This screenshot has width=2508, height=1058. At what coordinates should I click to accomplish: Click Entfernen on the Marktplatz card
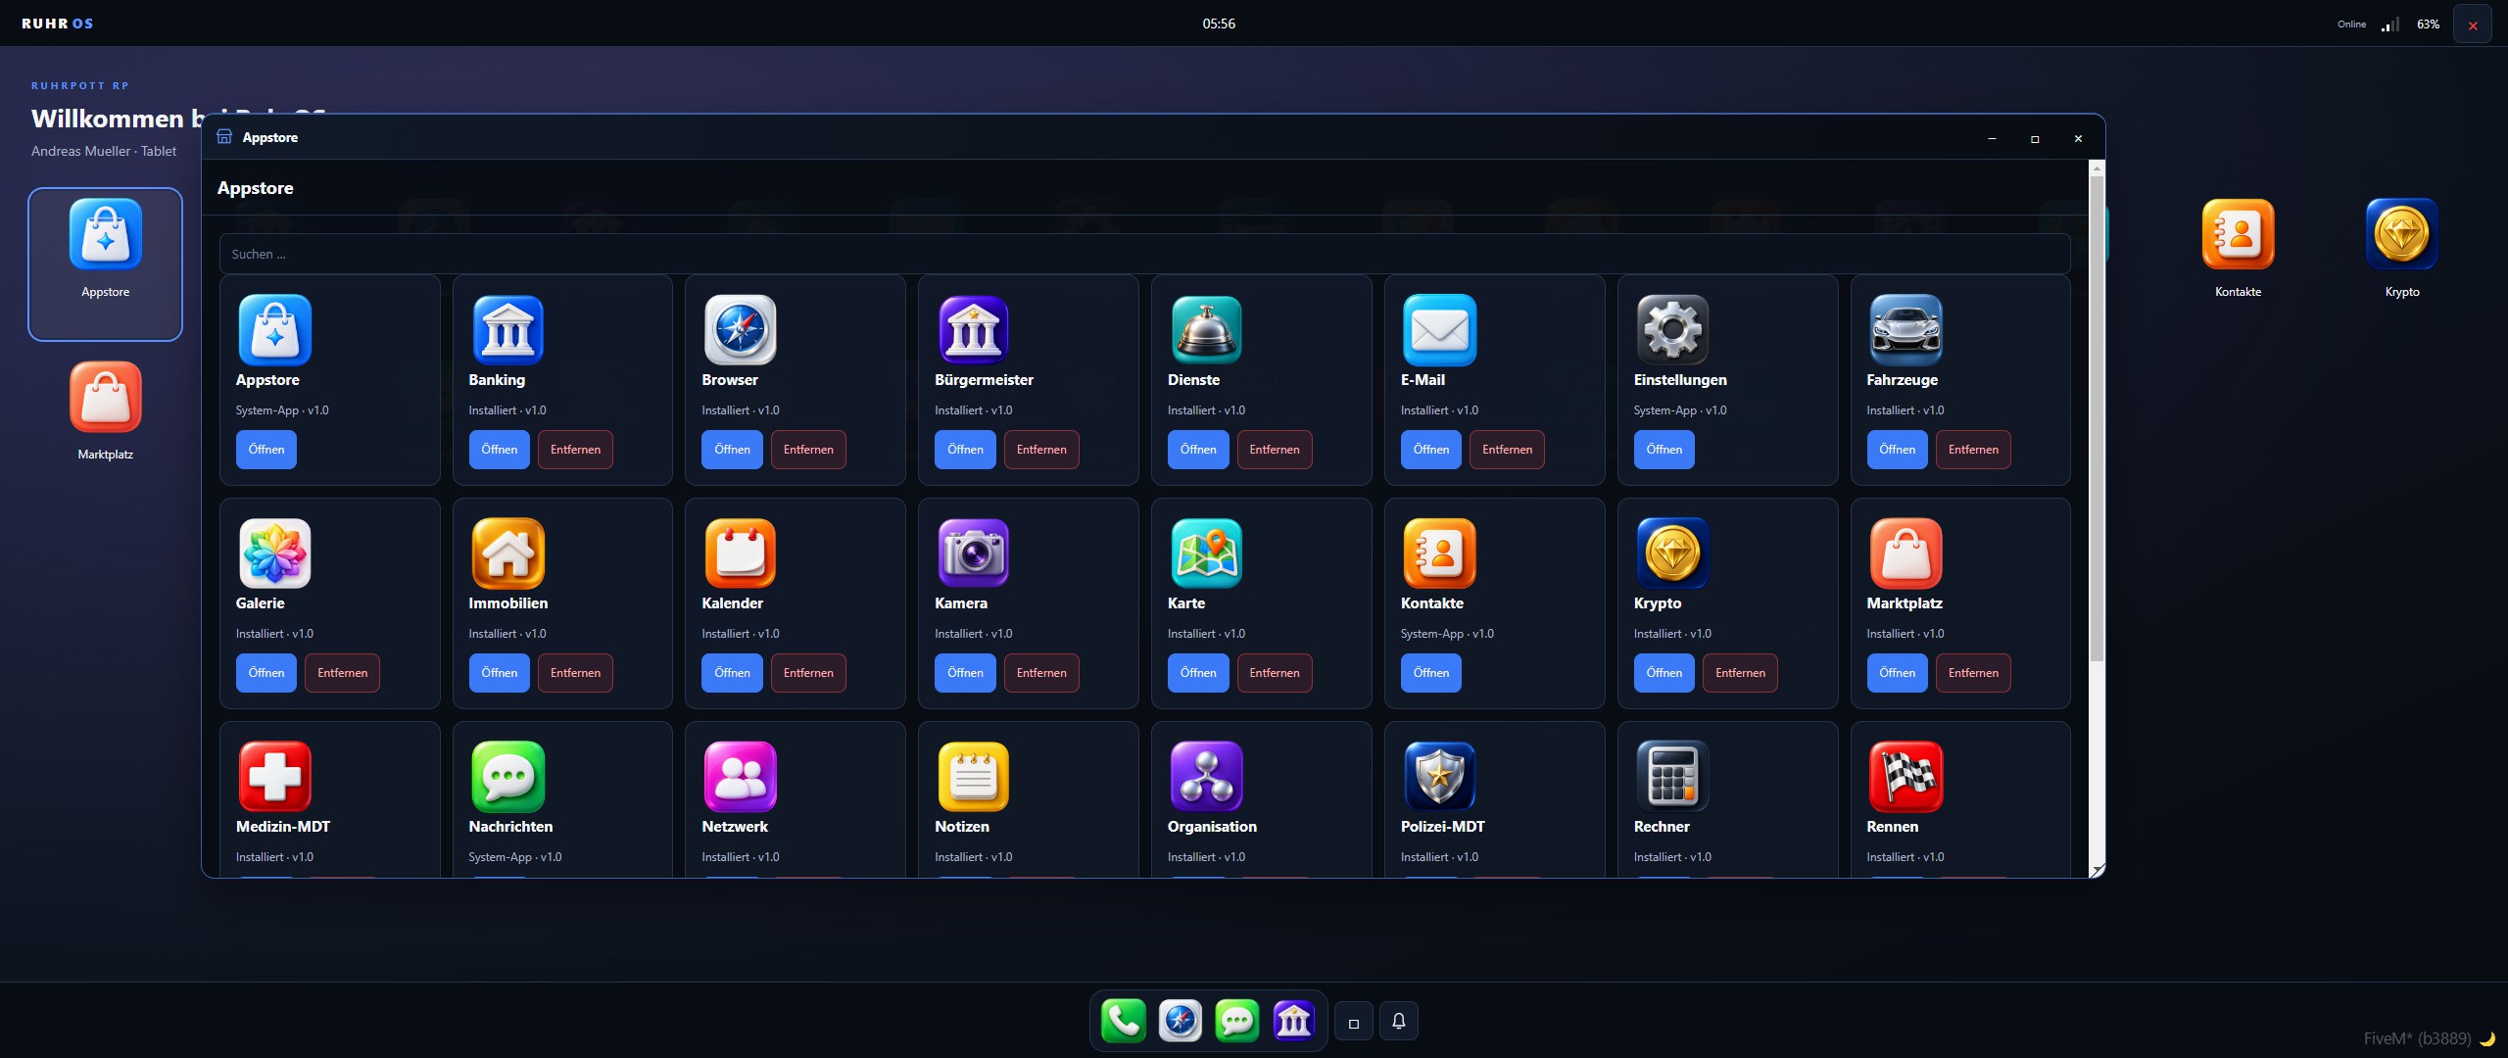click(1973, 673)
